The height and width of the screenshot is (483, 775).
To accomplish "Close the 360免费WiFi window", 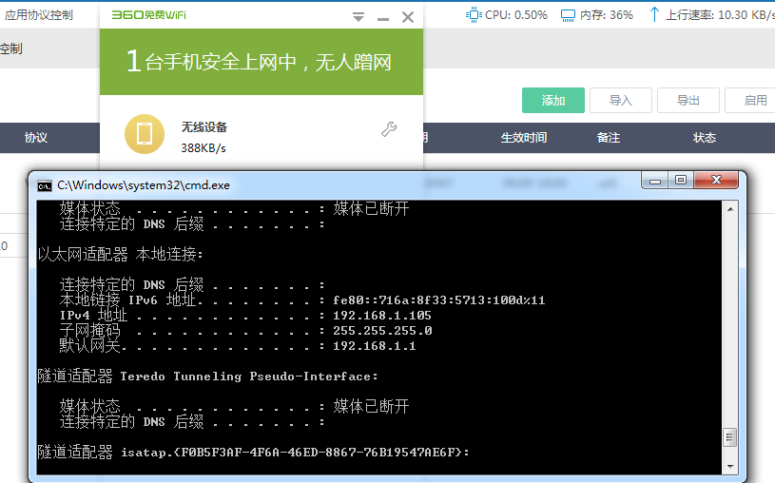I will pos(408,17).
